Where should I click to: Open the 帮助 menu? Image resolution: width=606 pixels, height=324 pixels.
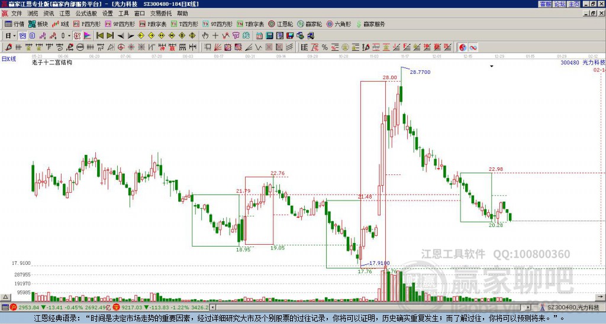click(x=182, y=14)
